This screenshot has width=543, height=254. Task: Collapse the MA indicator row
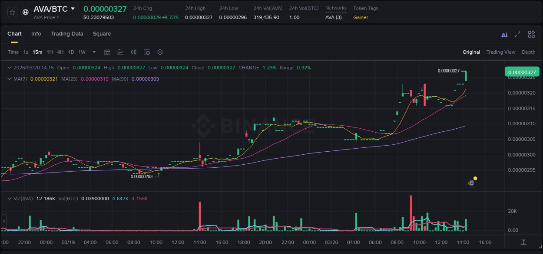(10, 78)
